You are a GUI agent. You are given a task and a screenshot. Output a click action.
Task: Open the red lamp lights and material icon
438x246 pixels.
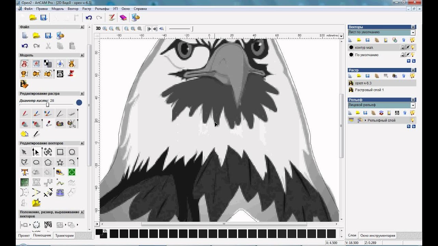[x=72, y=73]
